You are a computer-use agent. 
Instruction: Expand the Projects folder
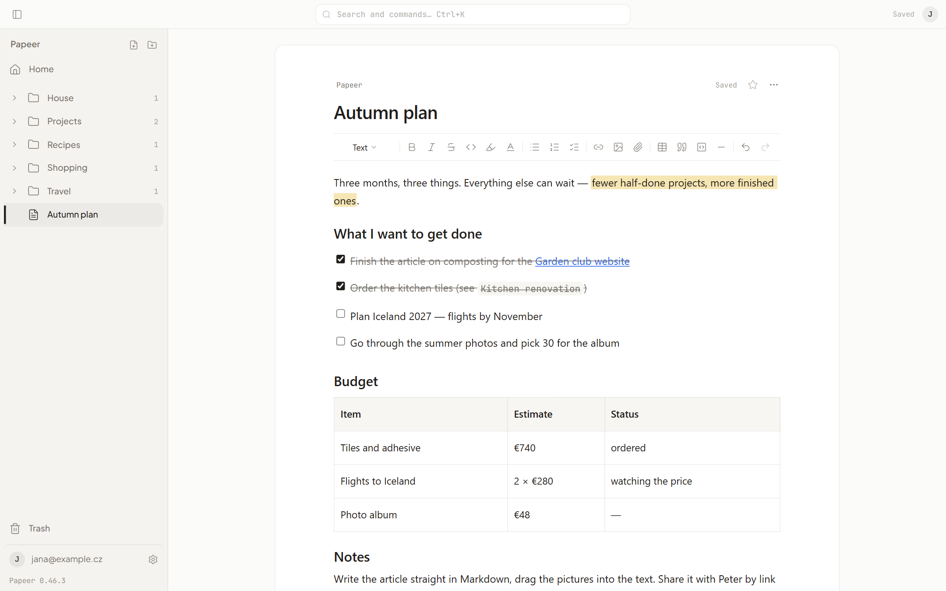[x=14, y=121]
